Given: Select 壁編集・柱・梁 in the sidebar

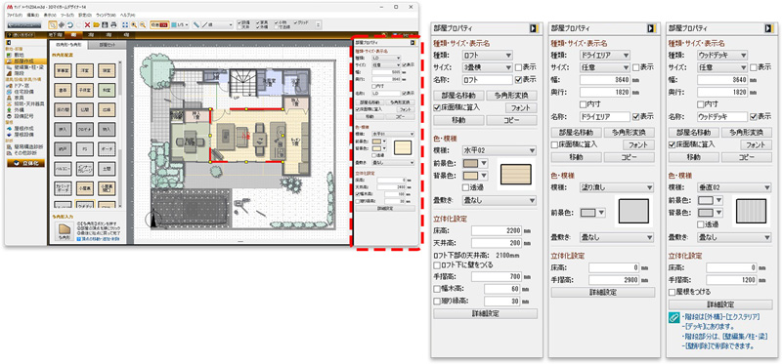Looking at the screenshot, I should [x=25, y=67].
